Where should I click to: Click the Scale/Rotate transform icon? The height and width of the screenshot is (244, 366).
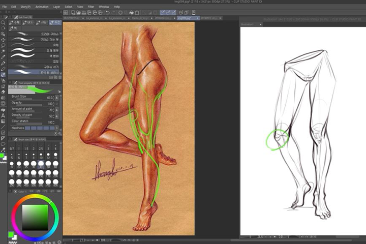pyautogui.click(x=137, y=13)
